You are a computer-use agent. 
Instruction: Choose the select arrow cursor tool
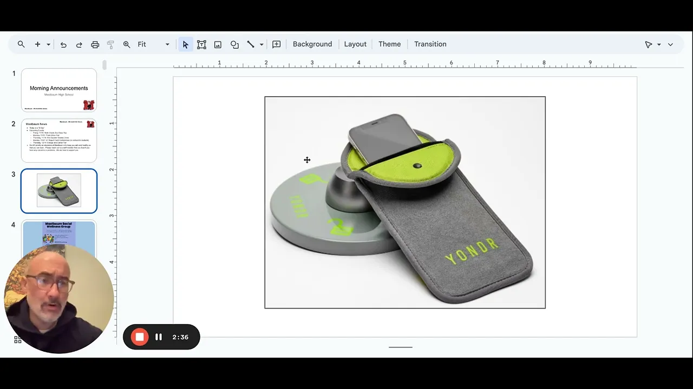pyautogui.click(x=185, y=44)
